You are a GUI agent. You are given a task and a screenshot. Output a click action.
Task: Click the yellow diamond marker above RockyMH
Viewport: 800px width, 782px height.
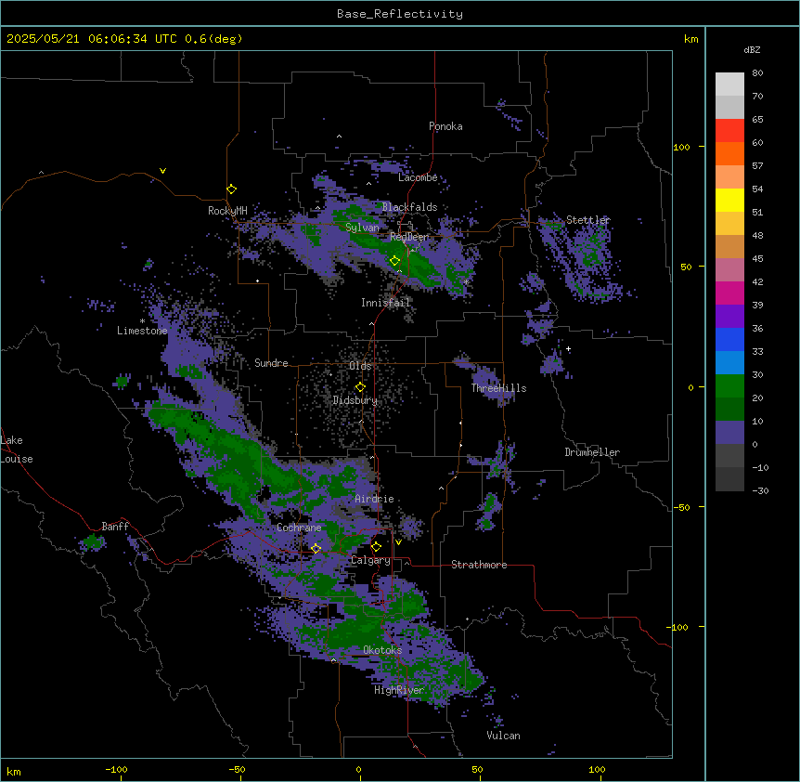coord(231,189)
